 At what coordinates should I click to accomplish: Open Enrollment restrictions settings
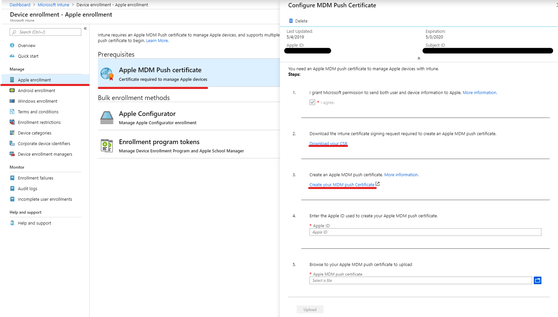click(39, 122)
